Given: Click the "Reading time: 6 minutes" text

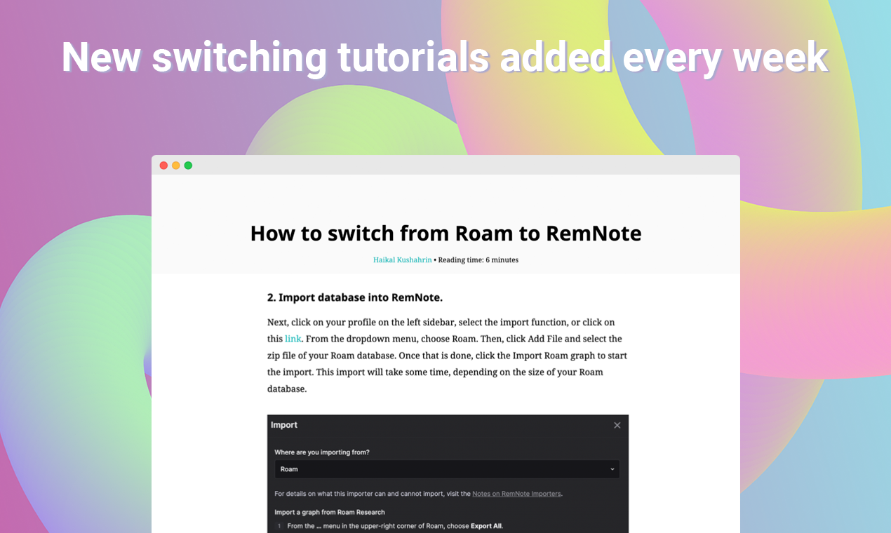Looking at the screenshot, I should [x=478, y=260].
